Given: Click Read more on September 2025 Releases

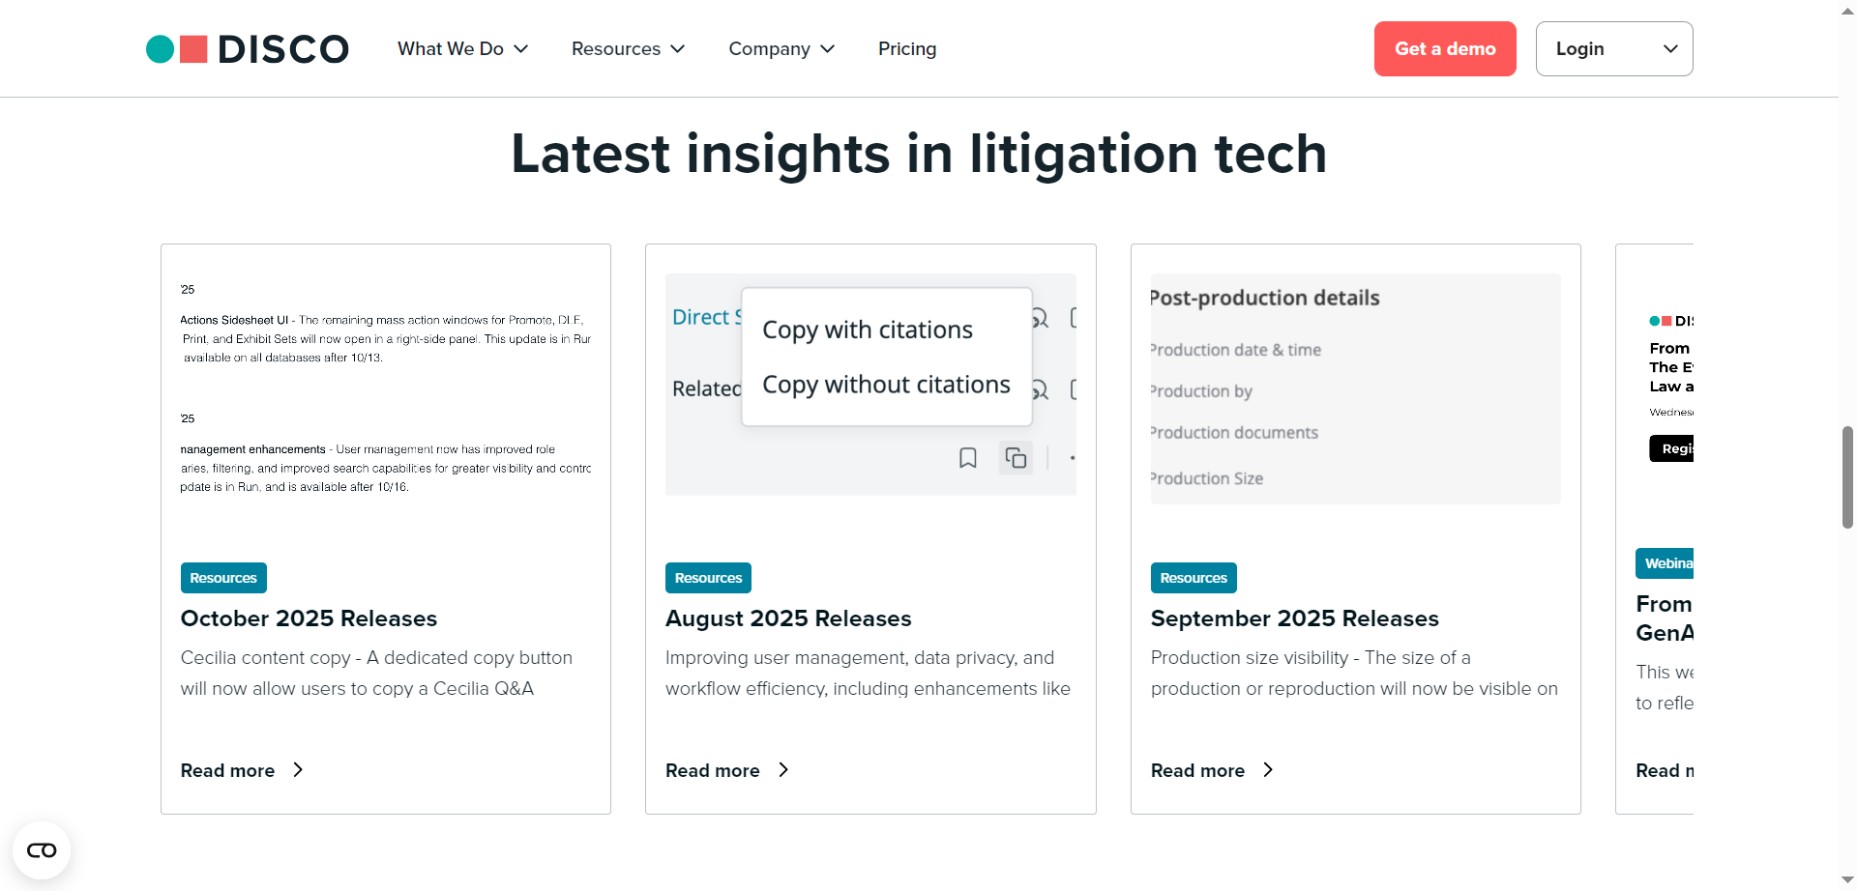Looking at the screenshot, I should click(x=1197, y=770).
